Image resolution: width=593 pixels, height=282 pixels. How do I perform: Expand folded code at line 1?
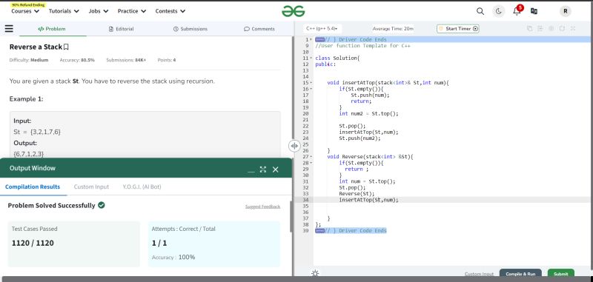coord(319,40)
